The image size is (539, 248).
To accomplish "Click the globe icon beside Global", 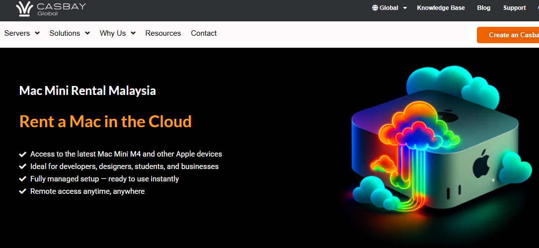I will pyautogui.click(x=375, y=8).
